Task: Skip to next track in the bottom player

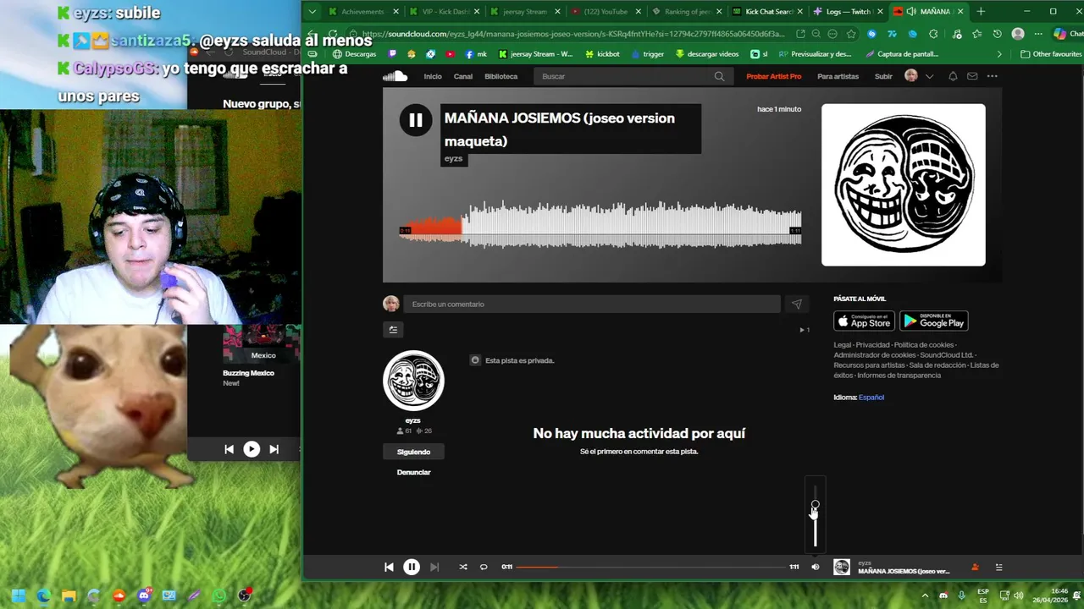Action: pos(434,567)
